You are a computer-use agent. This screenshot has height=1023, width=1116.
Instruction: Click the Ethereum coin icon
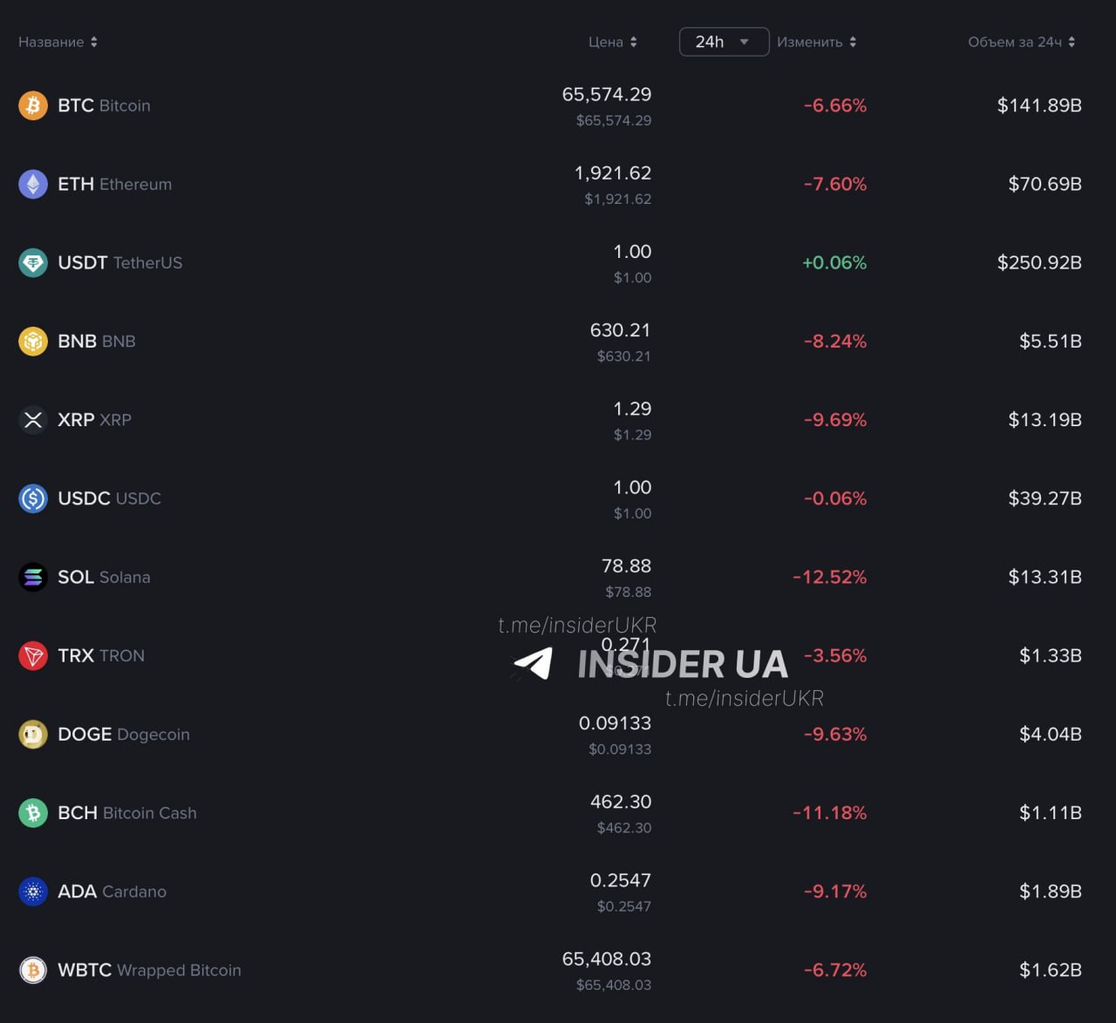pyautogui.click(x=33, y=184)
